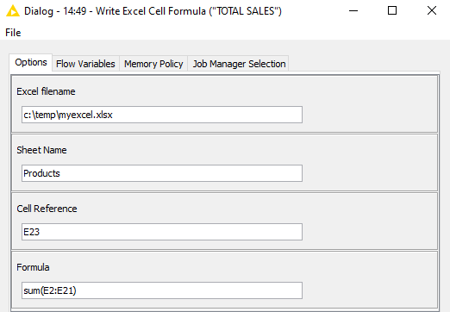Edit the Formula field with sum(E2:E21)

click(x=162, y=290)
